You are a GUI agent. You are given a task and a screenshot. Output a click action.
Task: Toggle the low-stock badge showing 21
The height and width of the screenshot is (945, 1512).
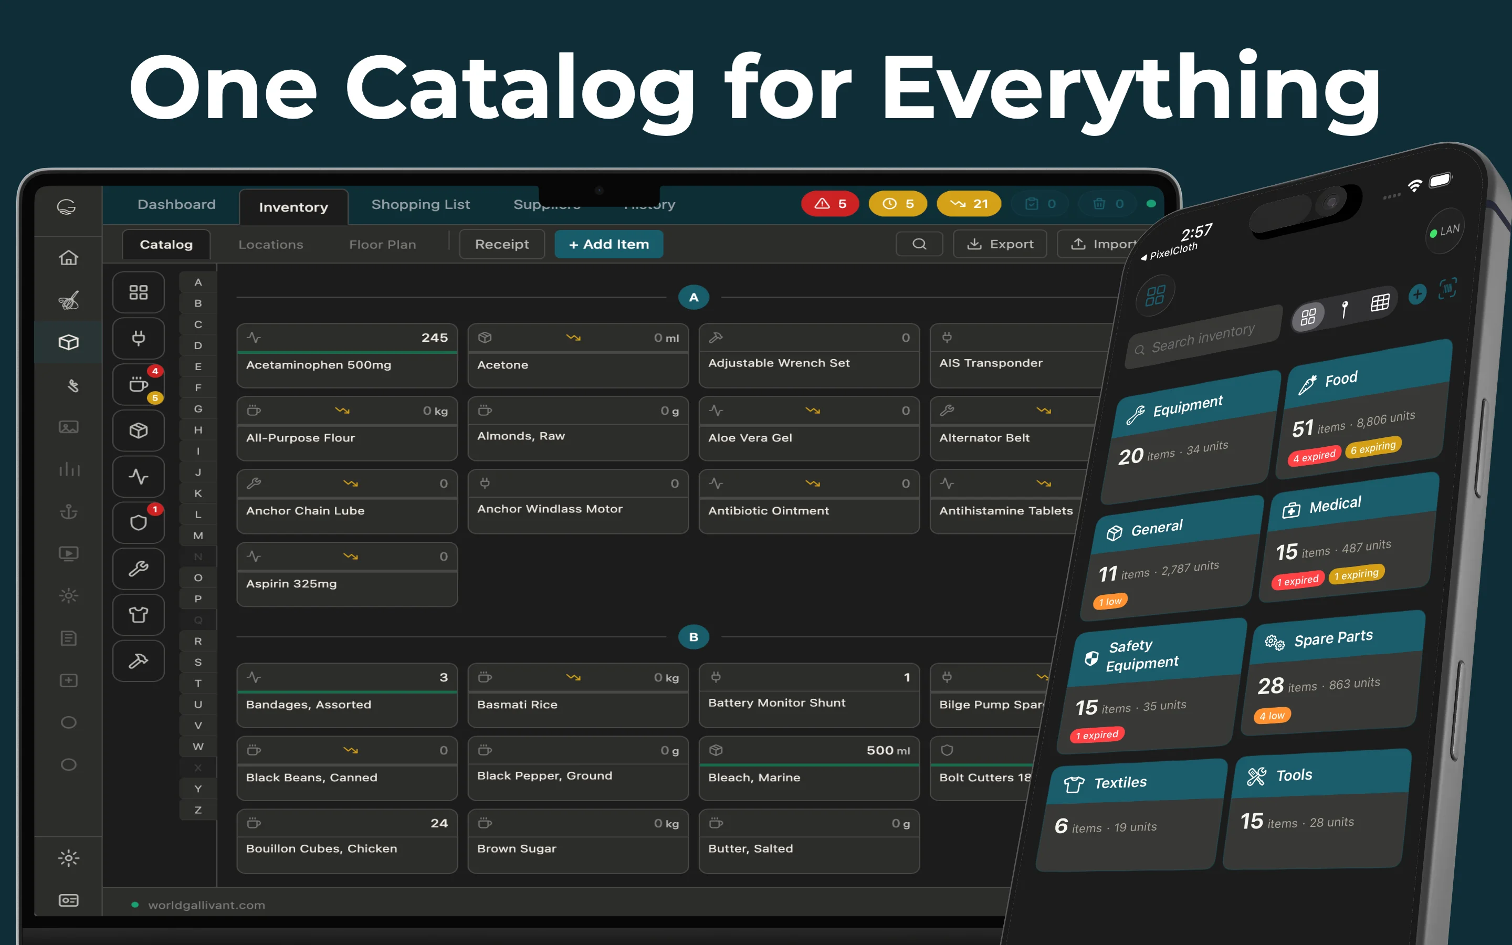coord(969,204)
